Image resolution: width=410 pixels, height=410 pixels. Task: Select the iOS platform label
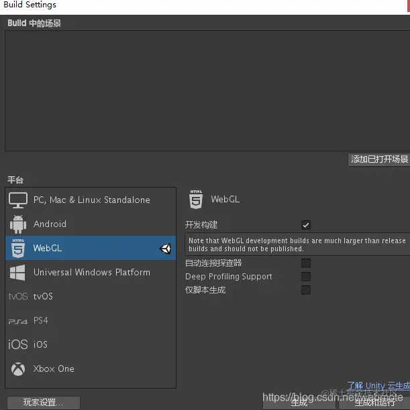pyautogui.click(x=40, y=344)
